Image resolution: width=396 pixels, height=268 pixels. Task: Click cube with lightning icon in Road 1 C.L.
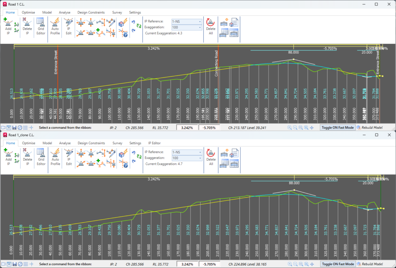coord(123,22)
